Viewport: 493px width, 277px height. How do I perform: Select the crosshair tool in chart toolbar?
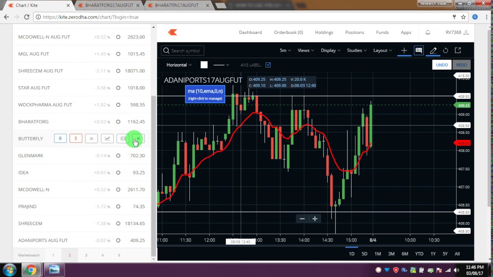pyautogui.click(x=404, y=50)
